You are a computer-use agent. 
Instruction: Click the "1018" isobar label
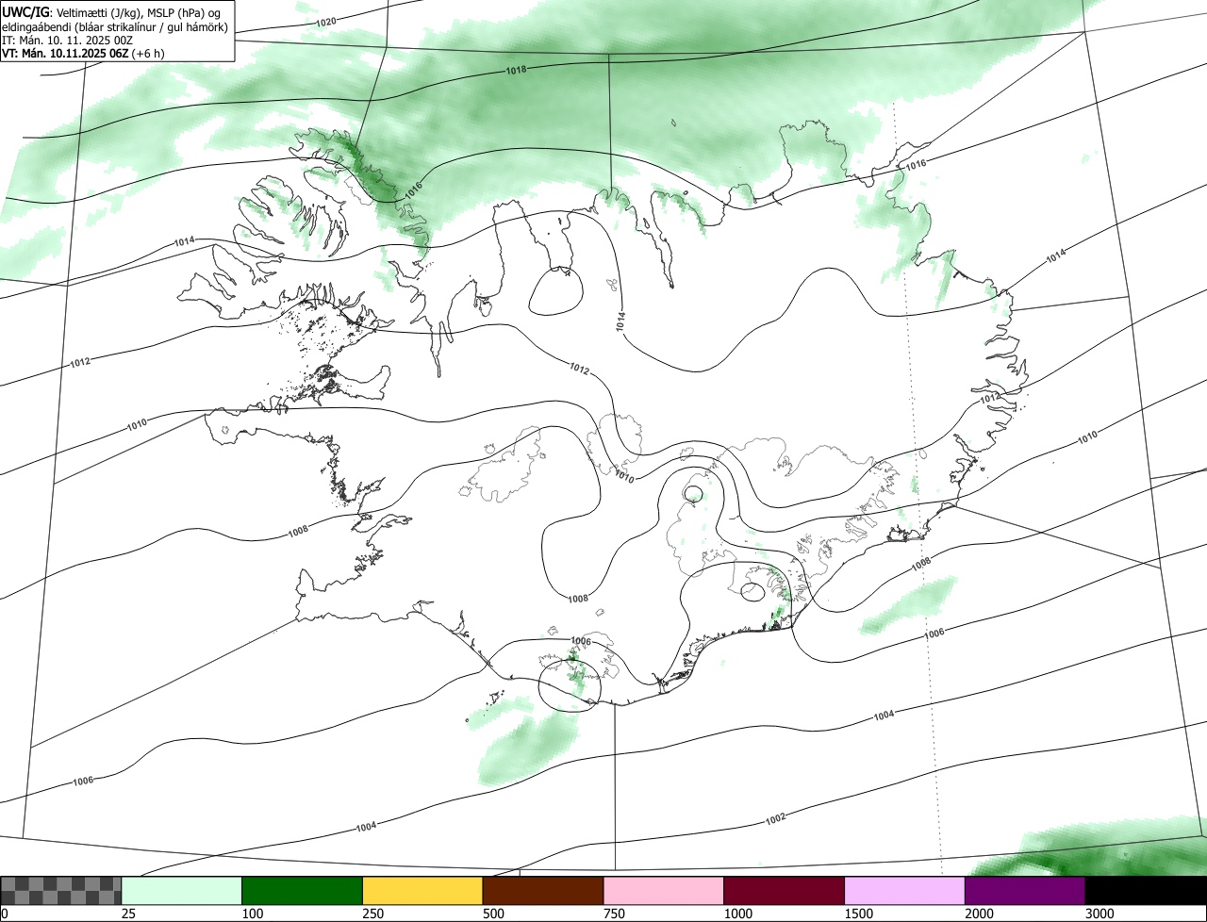pos(516,71)
